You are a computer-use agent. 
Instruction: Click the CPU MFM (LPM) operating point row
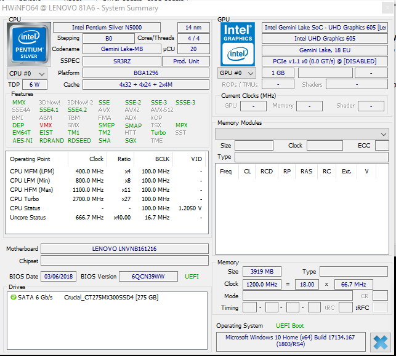coord(107,172)
